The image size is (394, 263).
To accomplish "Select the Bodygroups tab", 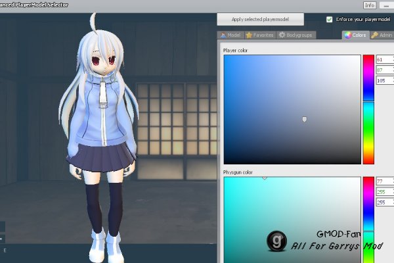I will click(295, 35).
